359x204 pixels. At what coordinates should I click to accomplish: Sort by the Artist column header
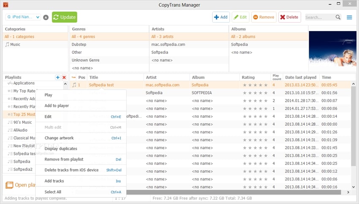tap(167, 77)
